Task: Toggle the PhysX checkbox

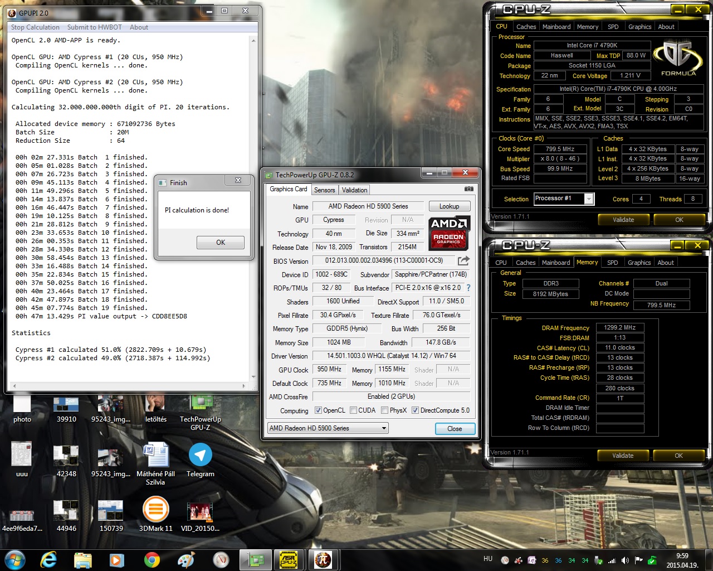Action: click(x=384, y=410)
